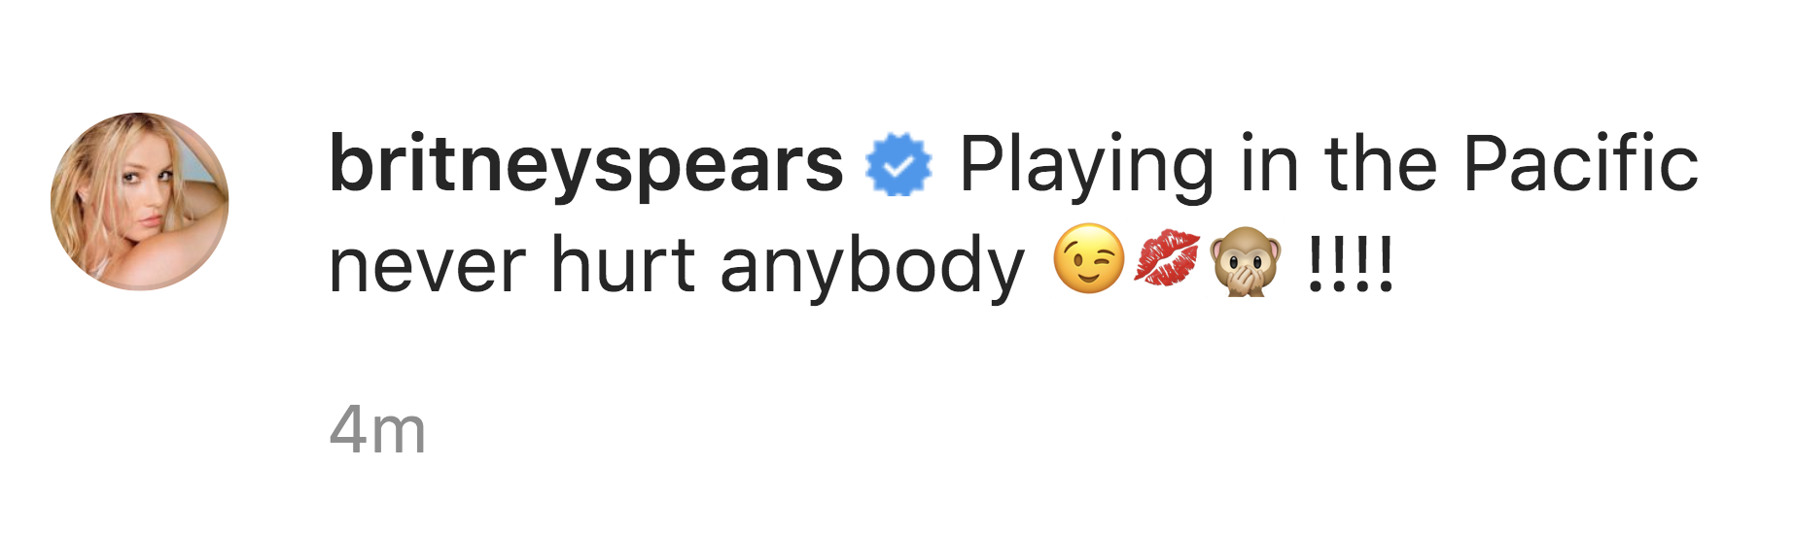Click the 4m comment timestamp
This screenshot has width=1795, height=534.
click(x=377, y=430)
